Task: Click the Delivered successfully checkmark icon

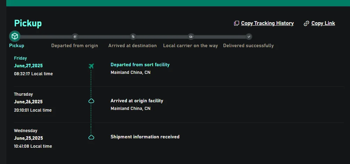Action: pos(249,36)
